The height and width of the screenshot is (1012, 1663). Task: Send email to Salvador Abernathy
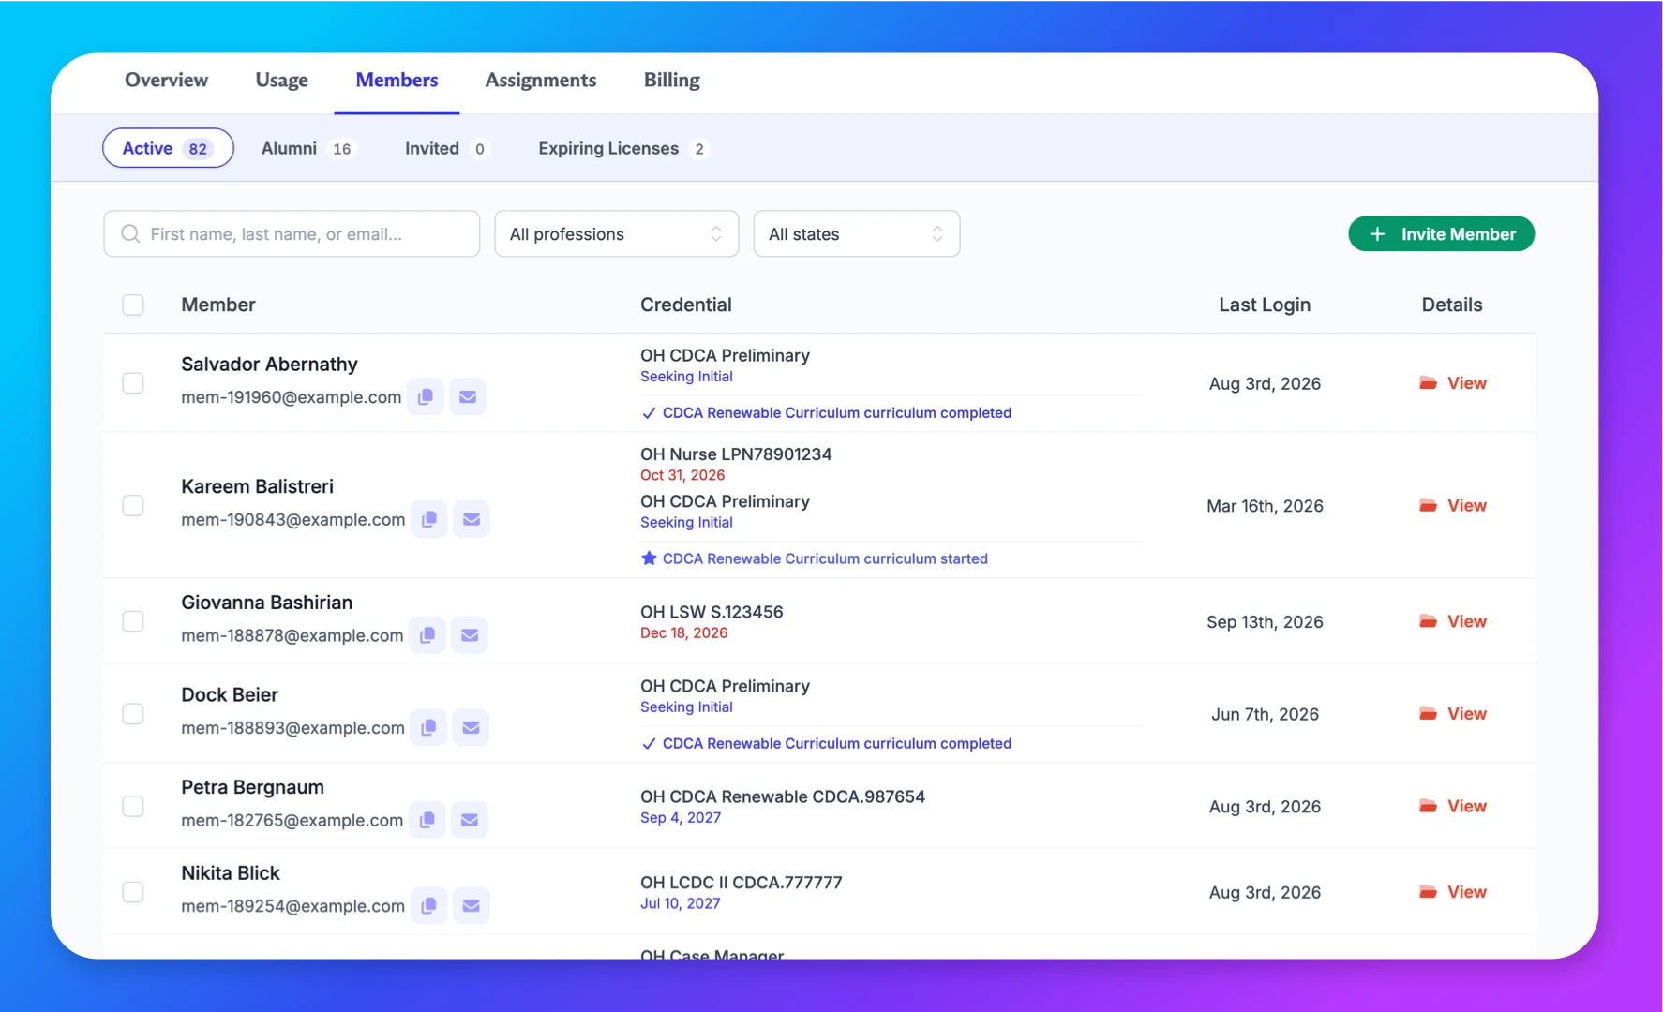[x=468, y=396]
